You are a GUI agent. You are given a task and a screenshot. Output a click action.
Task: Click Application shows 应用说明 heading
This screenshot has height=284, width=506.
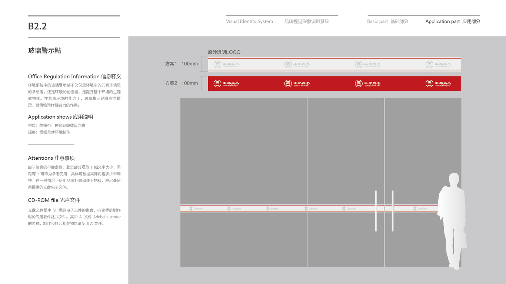[x=60, y=117]
